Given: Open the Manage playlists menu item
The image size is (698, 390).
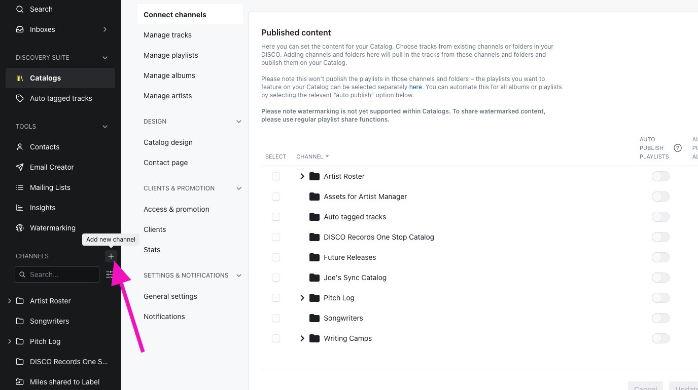Looking at the screenshot, I should [171, 55].
